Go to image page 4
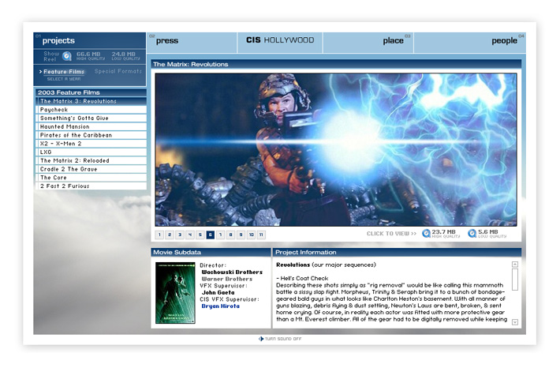Image resolution: width=560 pixels, height=368 pixels. coord(190,235)
